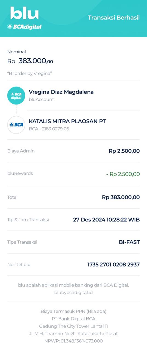Click the NPWP number in footer
Viewport: 147px width, 352px height.
(73, 341)
